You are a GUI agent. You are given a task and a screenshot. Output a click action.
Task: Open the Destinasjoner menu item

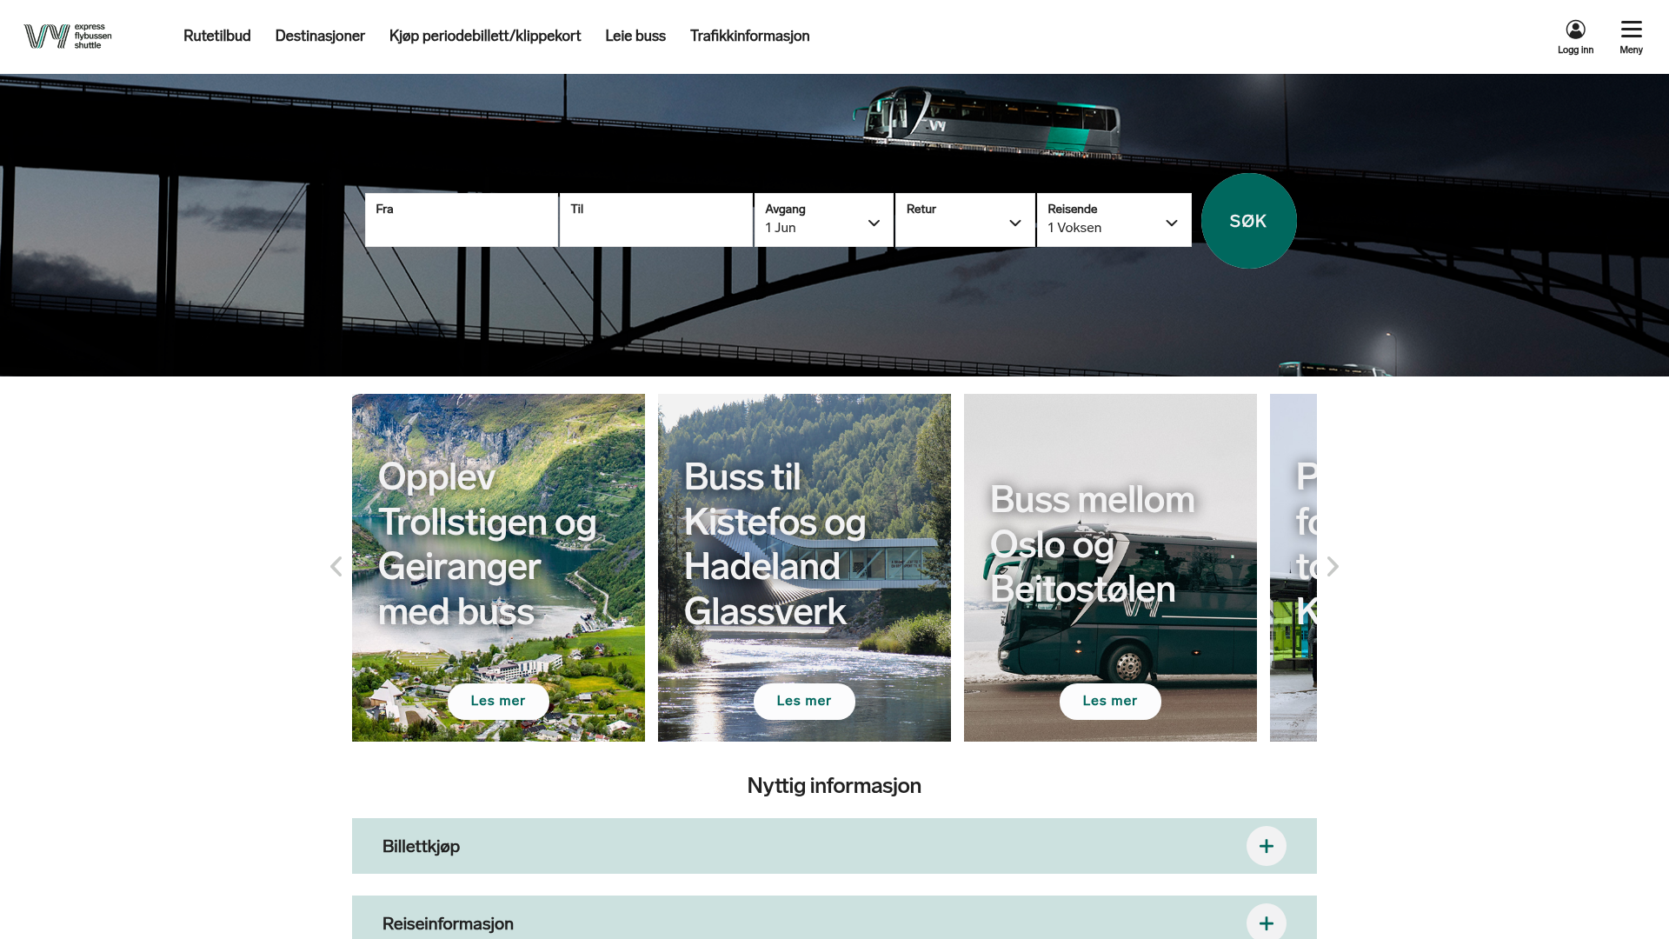[x=320, y=37]
